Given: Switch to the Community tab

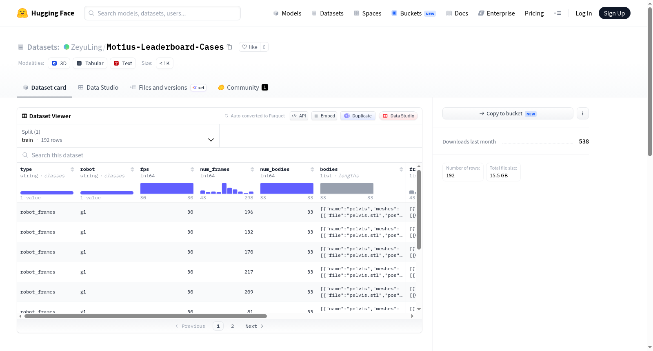Looking at the screenshot, I should click(243, 87).
